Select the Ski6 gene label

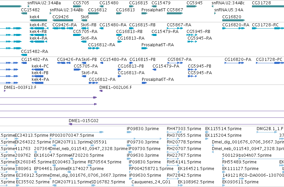85,17
